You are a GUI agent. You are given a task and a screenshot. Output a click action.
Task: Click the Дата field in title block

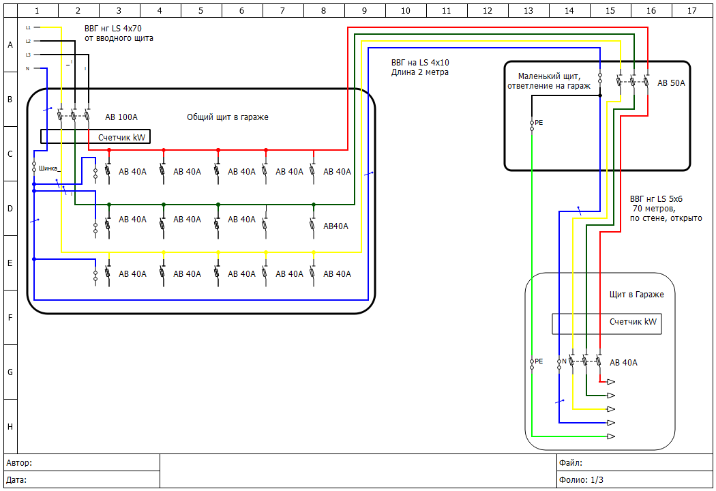point(82,480)
